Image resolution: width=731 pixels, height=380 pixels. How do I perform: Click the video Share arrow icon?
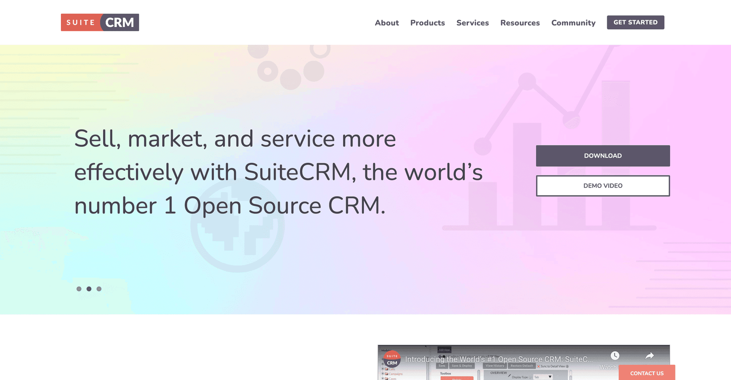(x=650, y=356)
